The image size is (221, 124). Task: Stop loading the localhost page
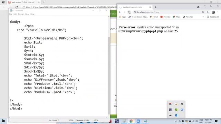(129, 12)
